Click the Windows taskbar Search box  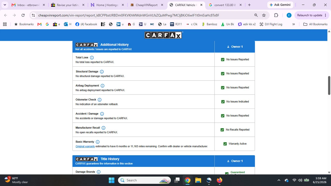click(144, 180)
